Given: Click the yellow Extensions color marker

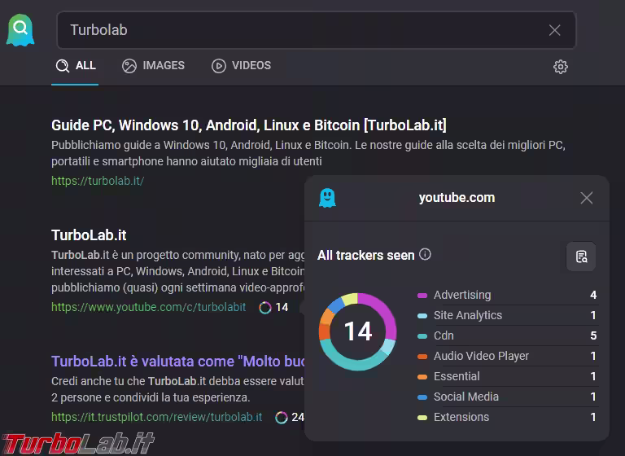Looking at the screenshot, I should (x=422, y=418).
